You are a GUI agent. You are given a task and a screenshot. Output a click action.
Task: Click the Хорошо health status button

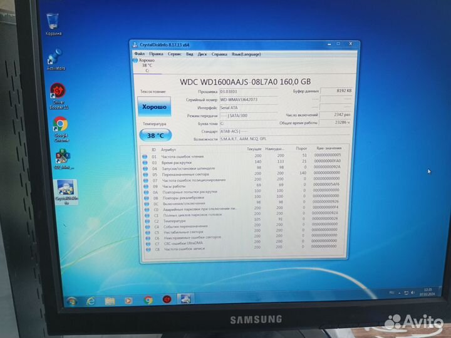[153, 108]
